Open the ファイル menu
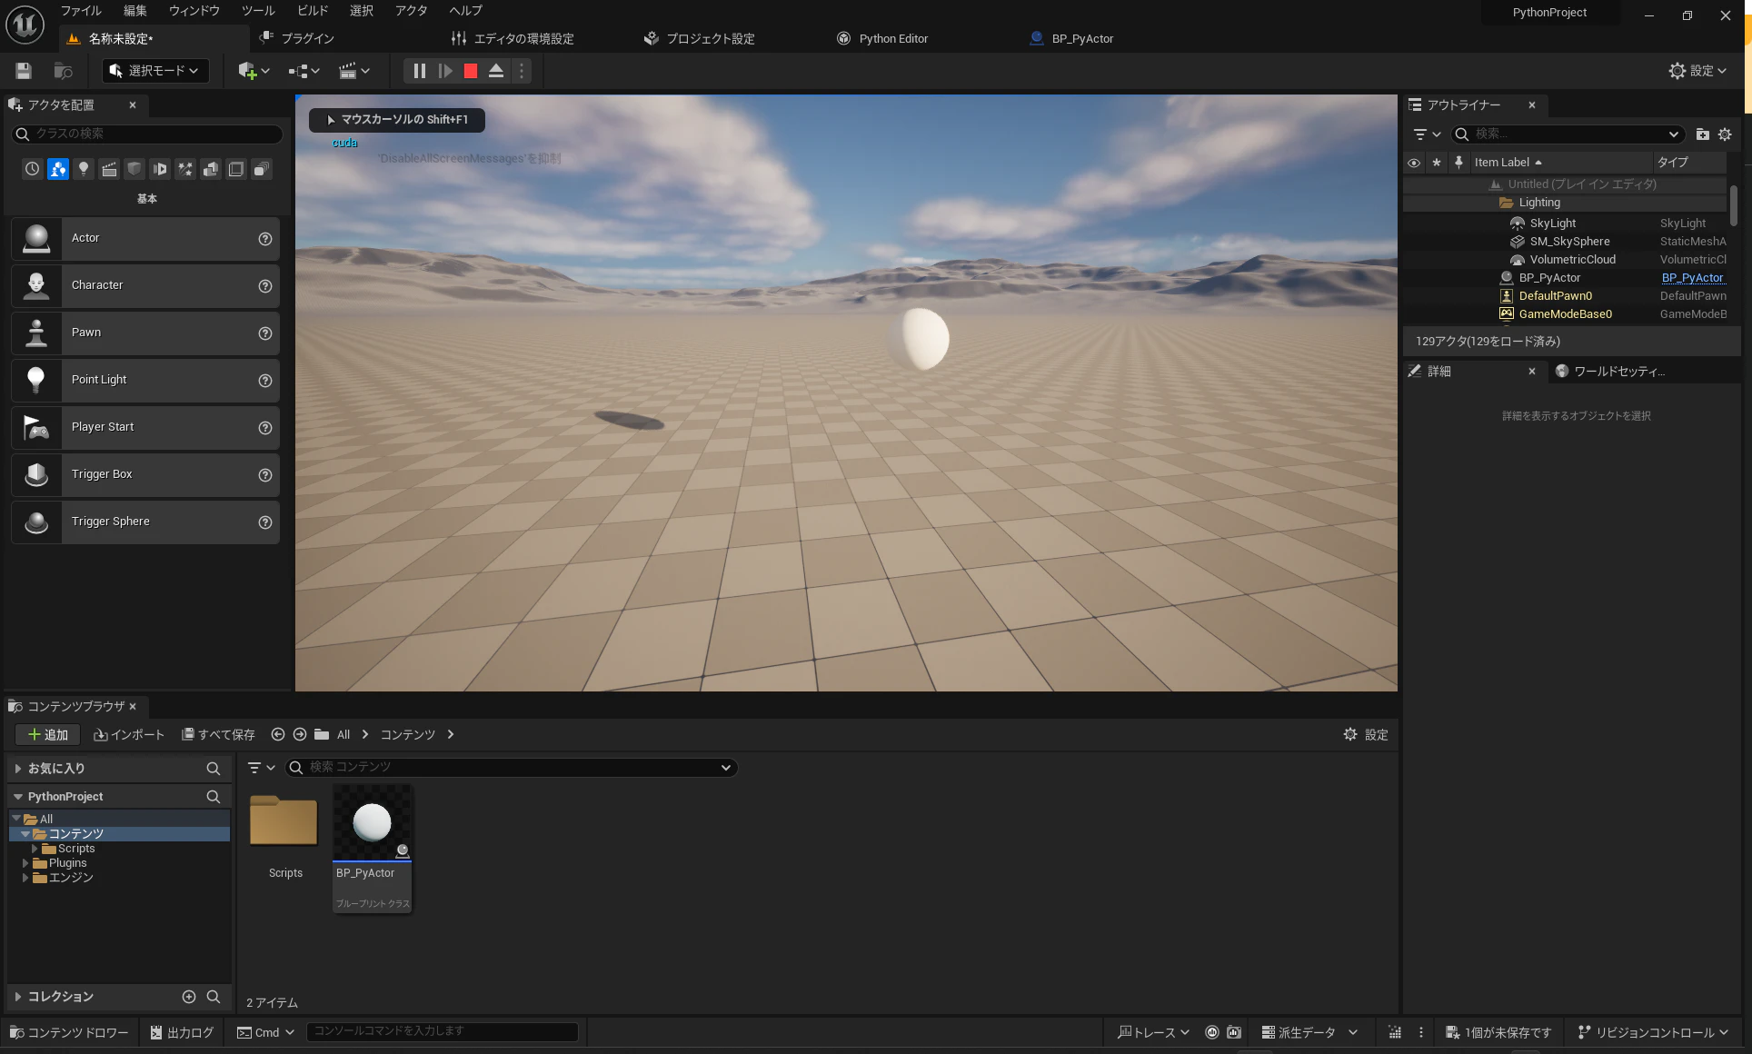The image size is (1752, 1054). pos(81,11)
